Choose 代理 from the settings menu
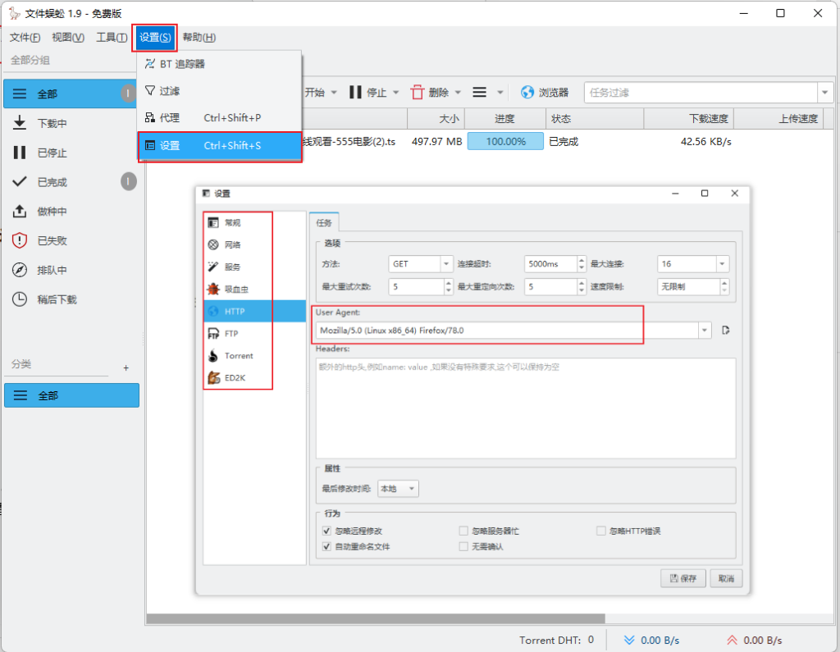Screen dimensions: 840x652 click(x=170, y=118)
